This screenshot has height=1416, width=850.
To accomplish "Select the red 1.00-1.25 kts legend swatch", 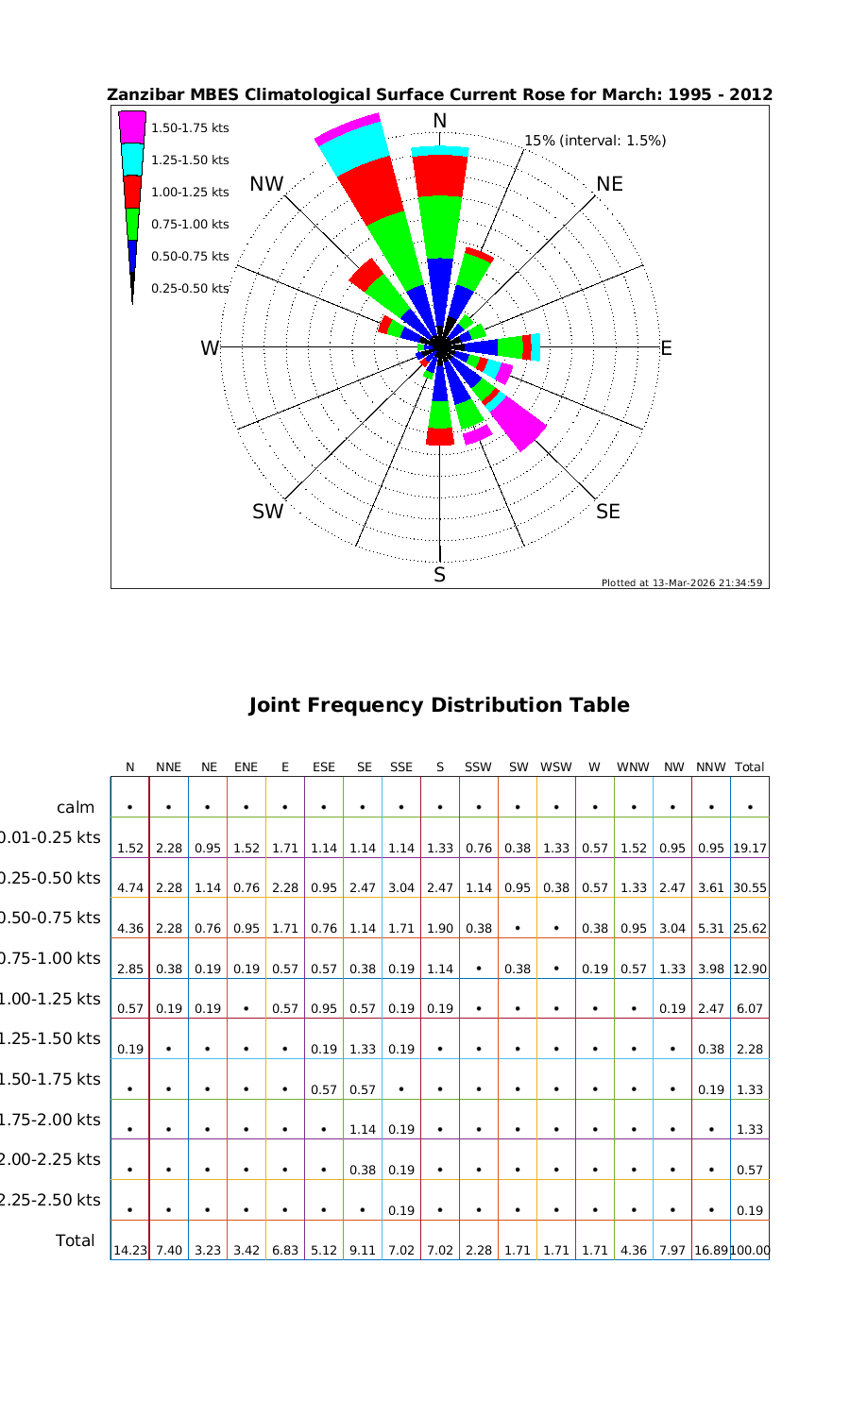I will coord(132,192).
